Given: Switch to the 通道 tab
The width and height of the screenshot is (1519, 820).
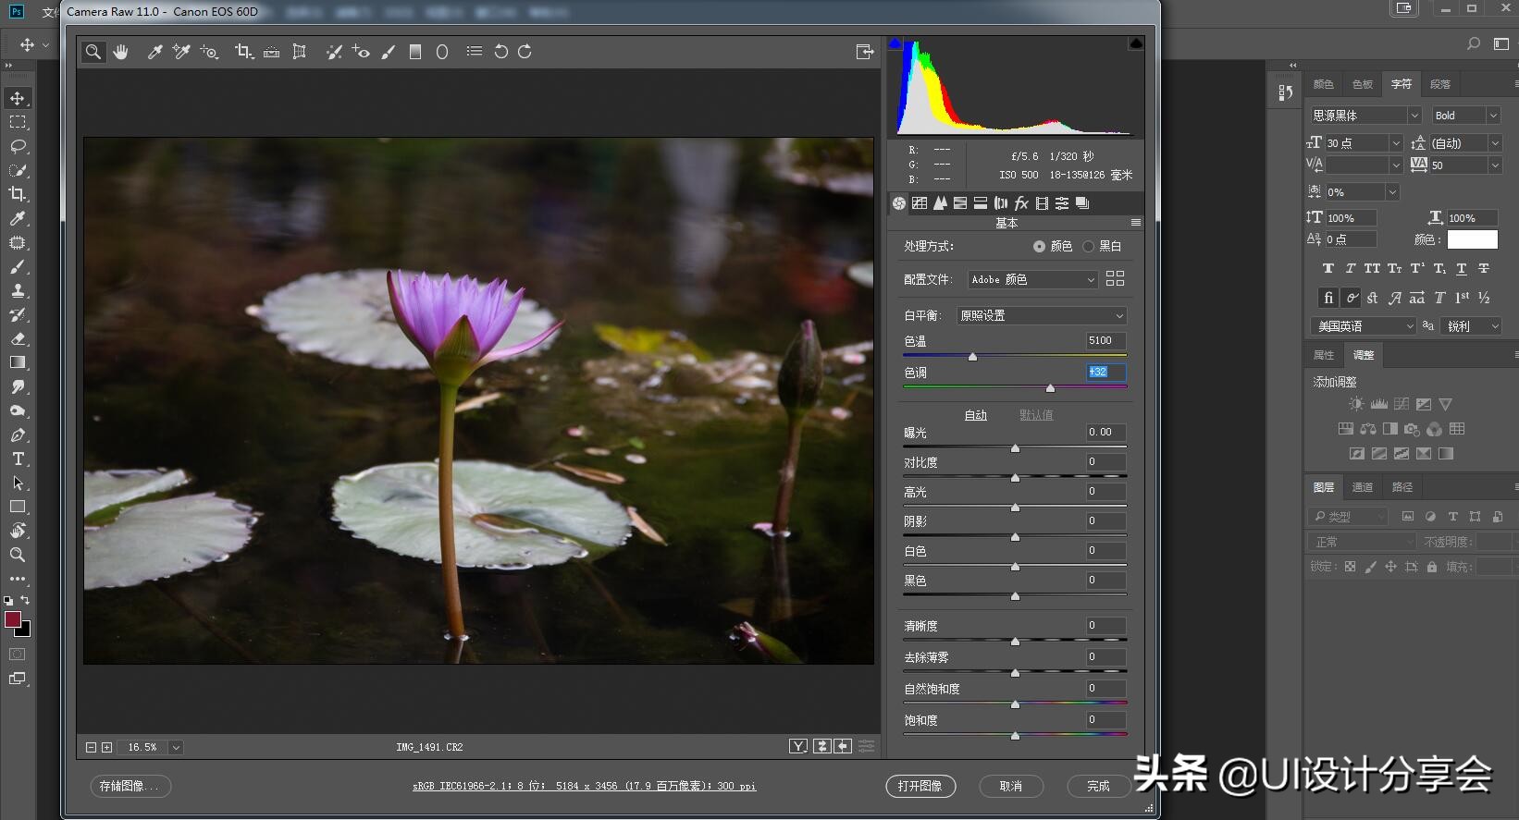Looking at the screenshot, I should tap(1363, 487).
